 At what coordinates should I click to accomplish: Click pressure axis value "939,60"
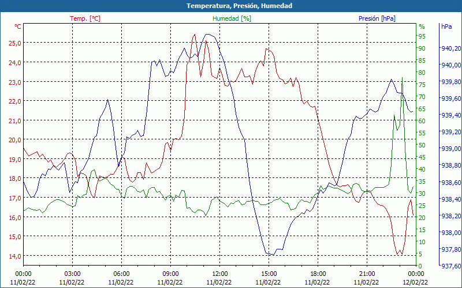coord(450,98)
